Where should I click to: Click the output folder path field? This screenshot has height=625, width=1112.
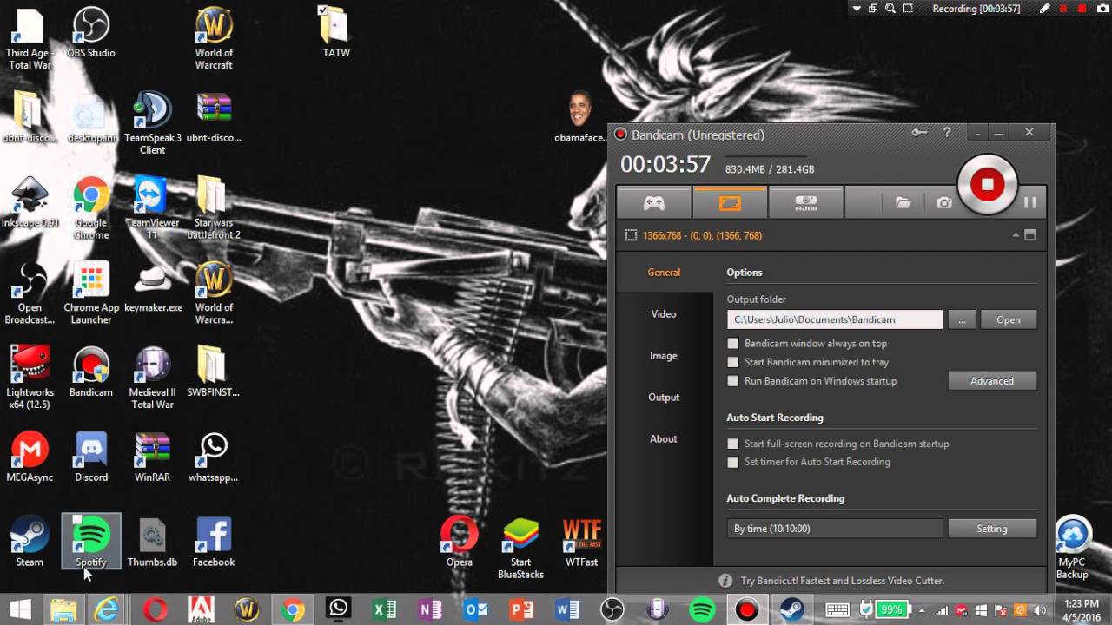pos(835,319)
